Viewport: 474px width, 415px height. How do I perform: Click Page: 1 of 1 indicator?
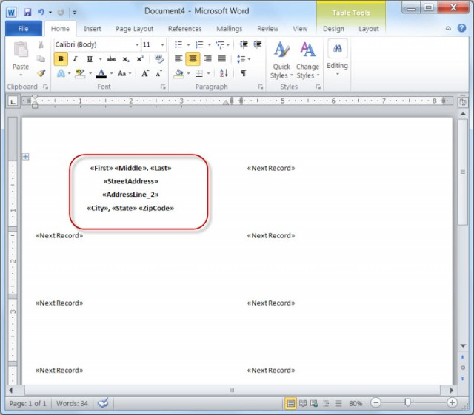pyautogui.click(x=27, y=403)
